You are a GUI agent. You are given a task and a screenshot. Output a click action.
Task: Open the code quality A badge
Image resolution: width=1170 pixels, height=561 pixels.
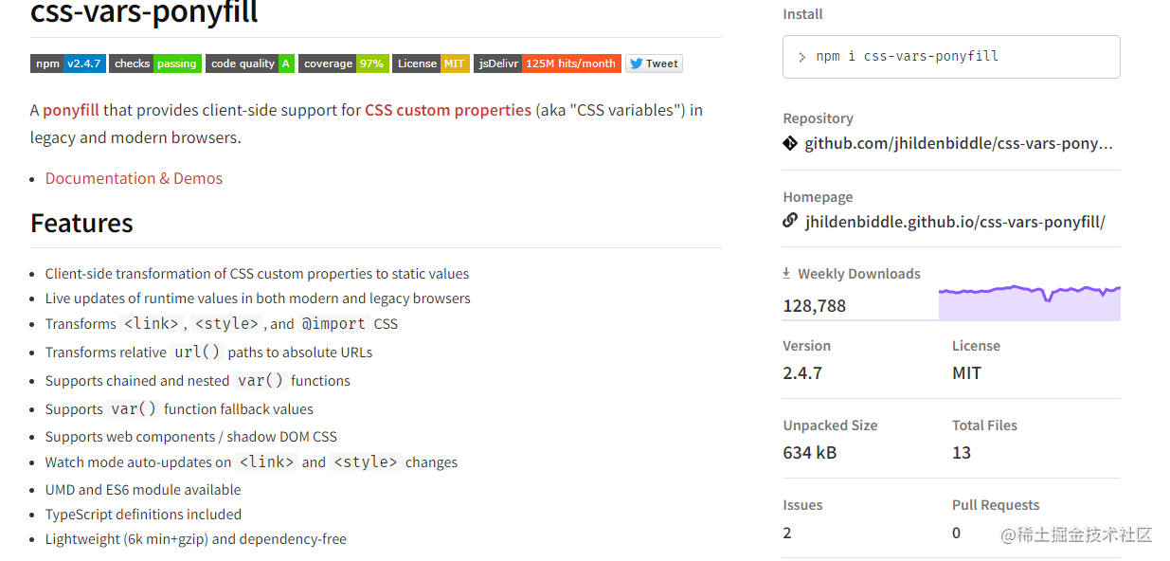click(249, 63)
